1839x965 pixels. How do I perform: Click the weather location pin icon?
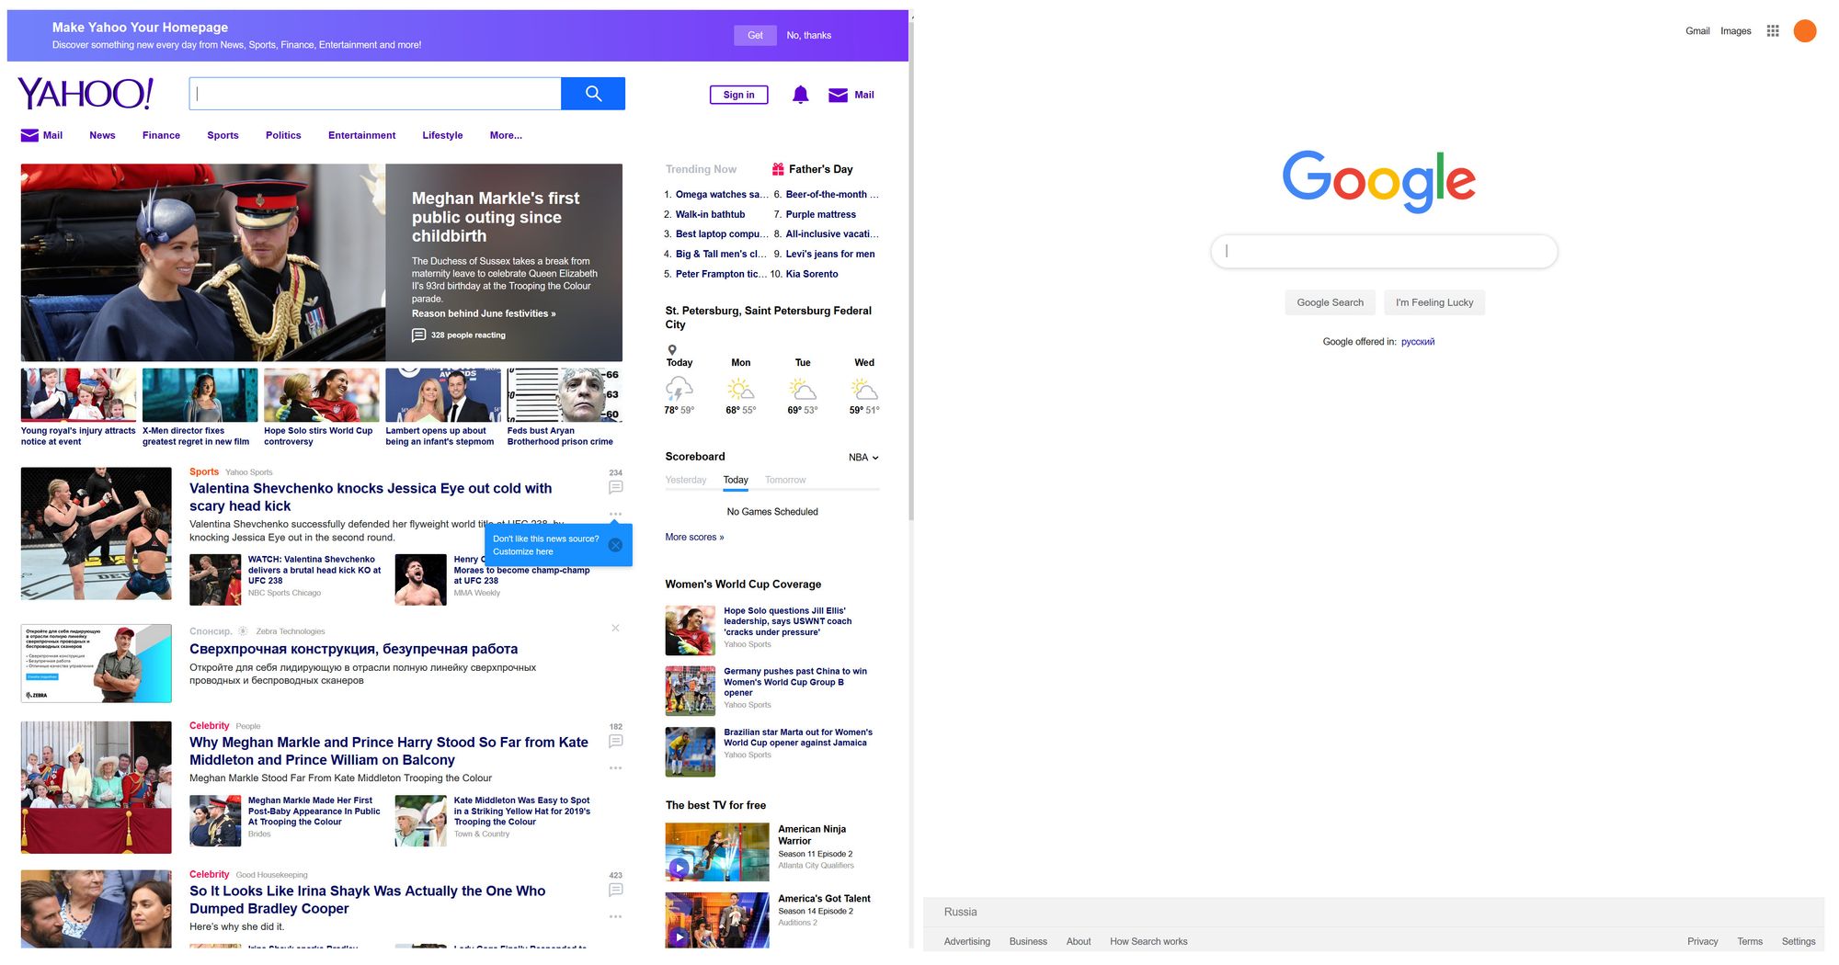click(x=672, y=350)
